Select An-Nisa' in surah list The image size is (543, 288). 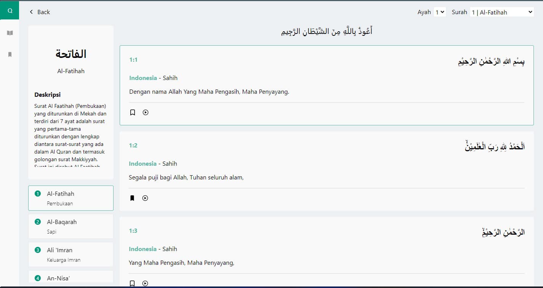tap(71, 277)
